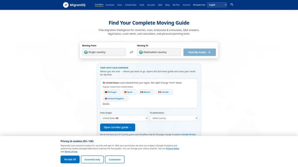Open the Privacy Policy link

pos(173,149)
